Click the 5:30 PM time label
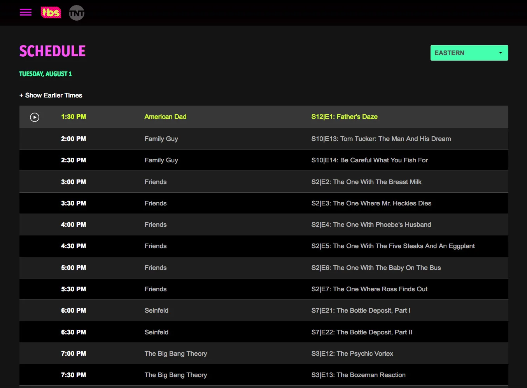Screen dimensions: 527x388 pyautogui.click(x=74, y=289)
